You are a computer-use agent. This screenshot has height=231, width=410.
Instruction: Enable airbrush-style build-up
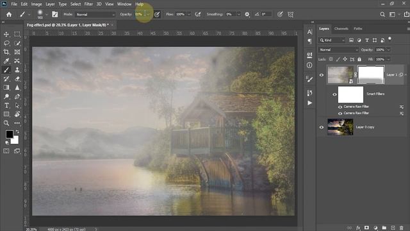click(x=198, y=14)
